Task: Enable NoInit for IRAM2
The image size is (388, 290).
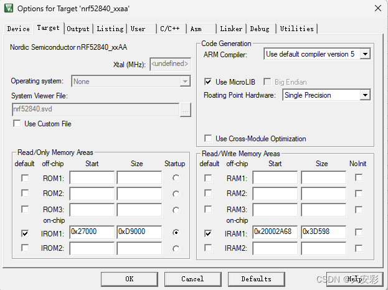Action: pos(359,248)
